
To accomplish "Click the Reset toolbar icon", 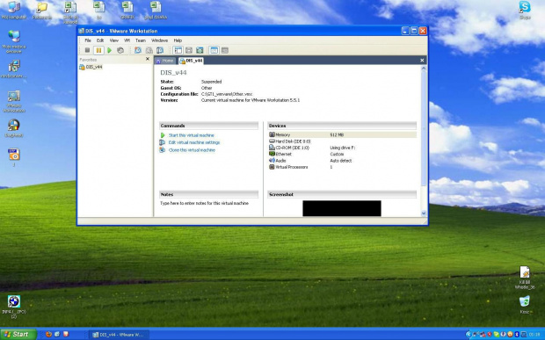I will click(120, 50).
